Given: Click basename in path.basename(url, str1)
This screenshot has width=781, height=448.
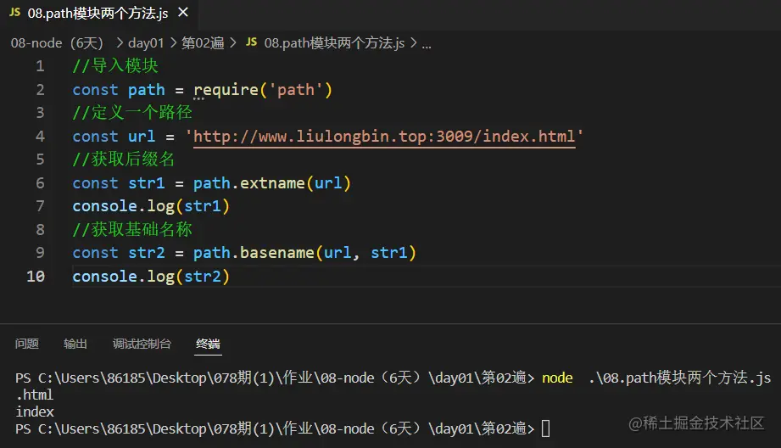Looking at the screenshot, I should (x=277, y=253).
